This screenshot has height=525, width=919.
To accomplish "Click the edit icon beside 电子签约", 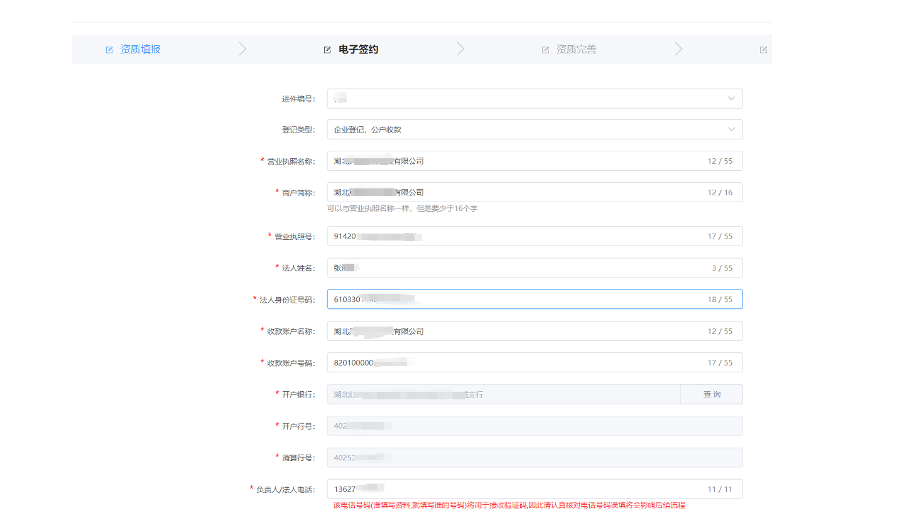I will tap(327, 50).
